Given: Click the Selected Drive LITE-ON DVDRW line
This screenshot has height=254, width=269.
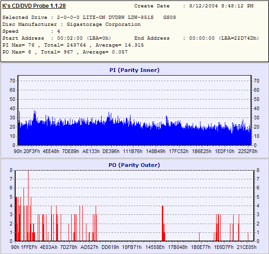Looking at the screenshot, I should point(89,18).
